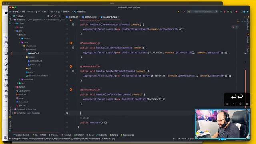Select the Text tool in the Miro toolbar
Screen dimensions: 256x144
click(x=6, y=48)
